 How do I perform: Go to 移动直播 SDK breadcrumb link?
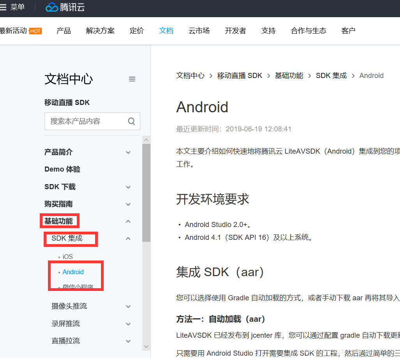pyautogui.click(x=239, y=76)
